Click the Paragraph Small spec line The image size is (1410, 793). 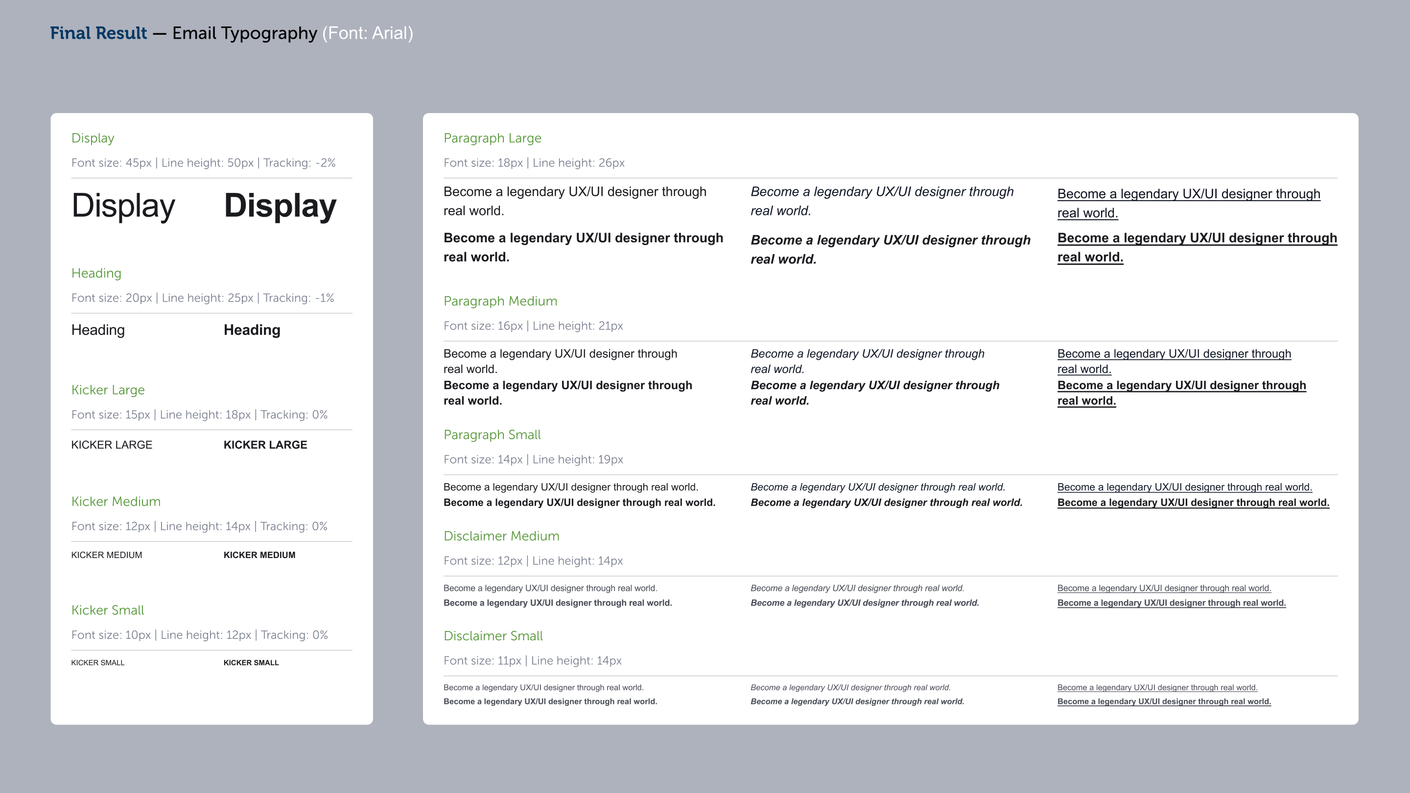(533, 460)
